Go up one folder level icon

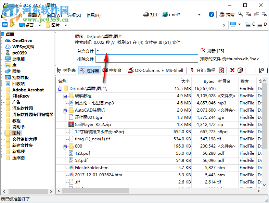12,25
